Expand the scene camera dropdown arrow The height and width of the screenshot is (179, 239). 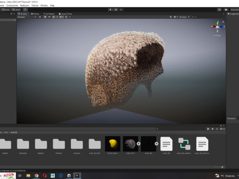click(x=177, y=17)
